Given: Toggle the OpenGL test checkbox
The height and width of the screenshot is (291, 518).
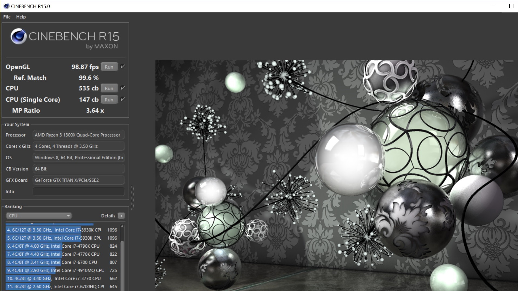Looking at the screenshot, I should [123, 67].
